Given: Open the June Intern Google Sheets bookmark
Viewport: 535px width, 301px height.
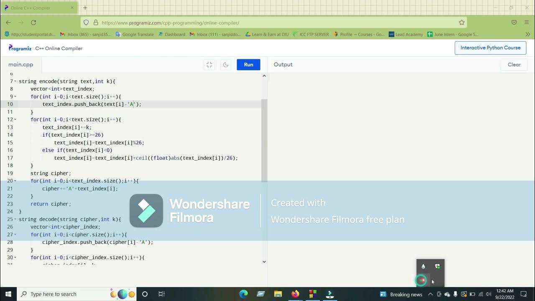Looking at the screenshot, I should click(453, 34).
